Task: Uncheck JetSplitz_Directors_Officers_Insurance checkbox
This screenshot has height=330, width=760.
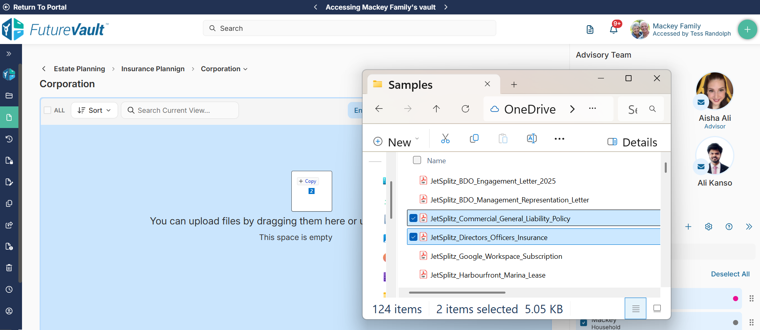Action: [x=413, y=237]
